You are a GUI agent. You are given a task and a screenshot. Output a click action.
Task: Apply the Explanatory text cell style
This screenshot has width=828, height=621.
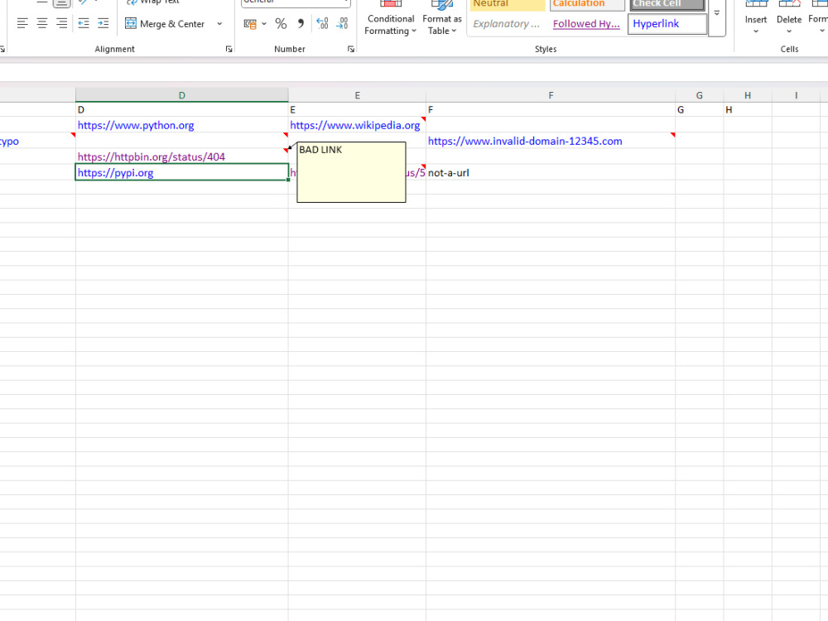click(507, 24)
